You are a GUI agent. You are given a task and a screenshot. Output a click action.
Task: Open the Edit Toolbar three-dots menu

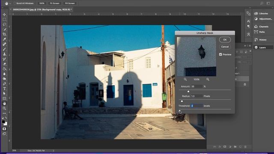coord(4,113)
